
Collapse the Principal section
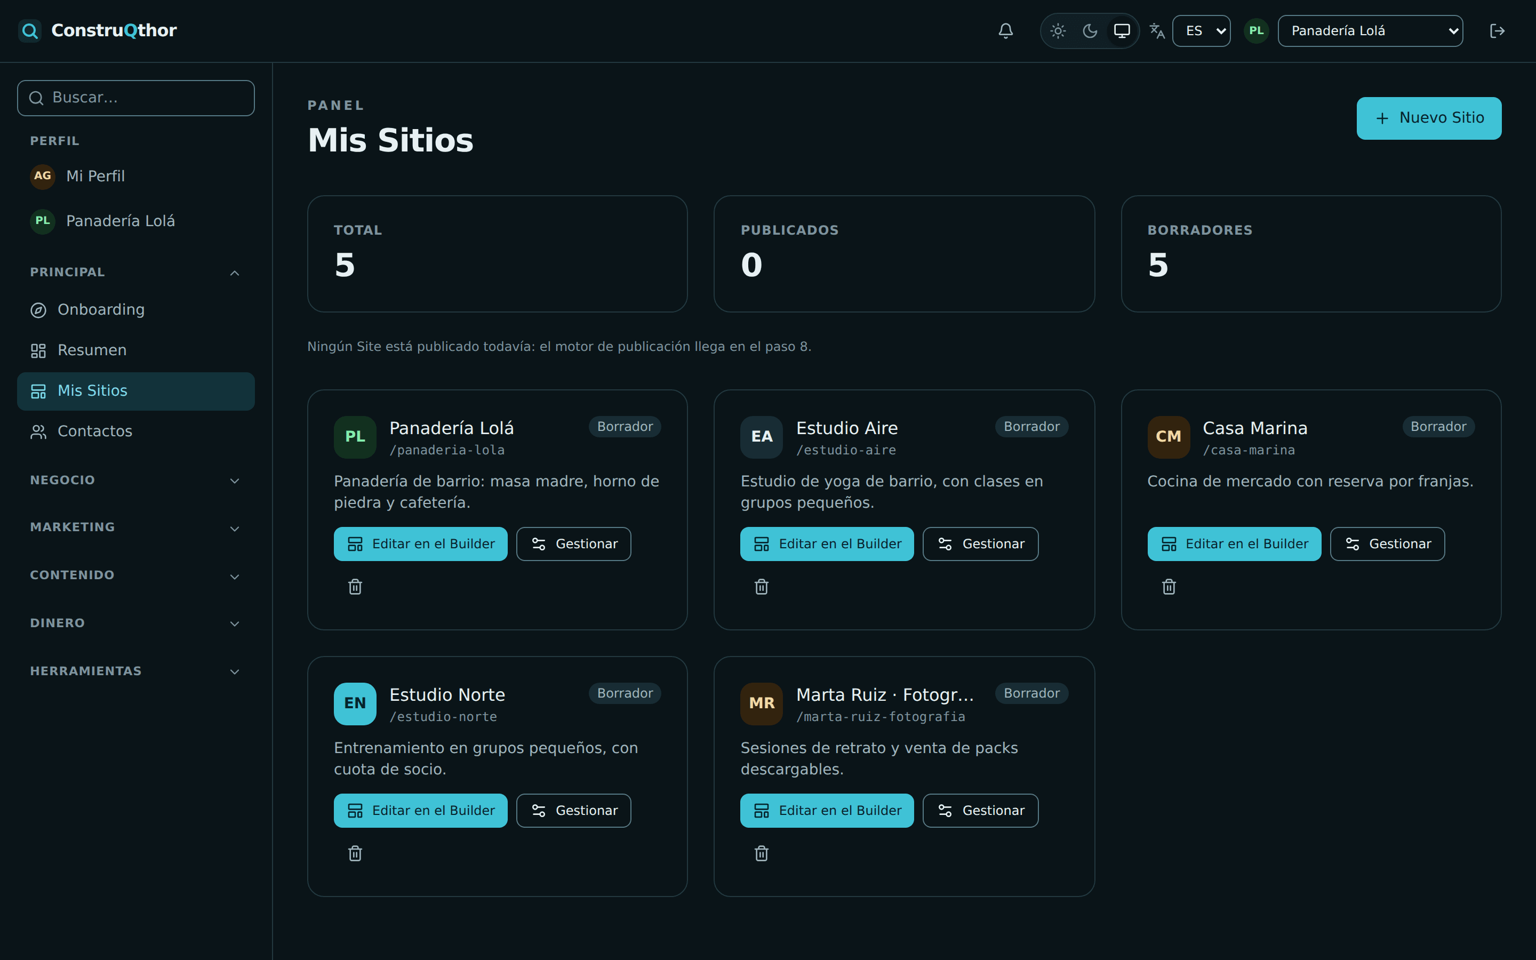tap(136, 273)
